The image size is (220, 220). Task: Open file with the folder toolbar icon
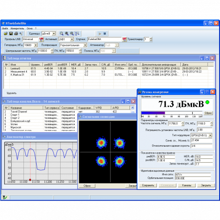pyautogui.click(x=6, y=34)
